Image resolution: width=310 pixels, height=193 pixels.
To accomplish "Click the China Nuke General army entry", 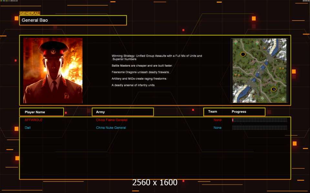I will click(x=111, y=128).
